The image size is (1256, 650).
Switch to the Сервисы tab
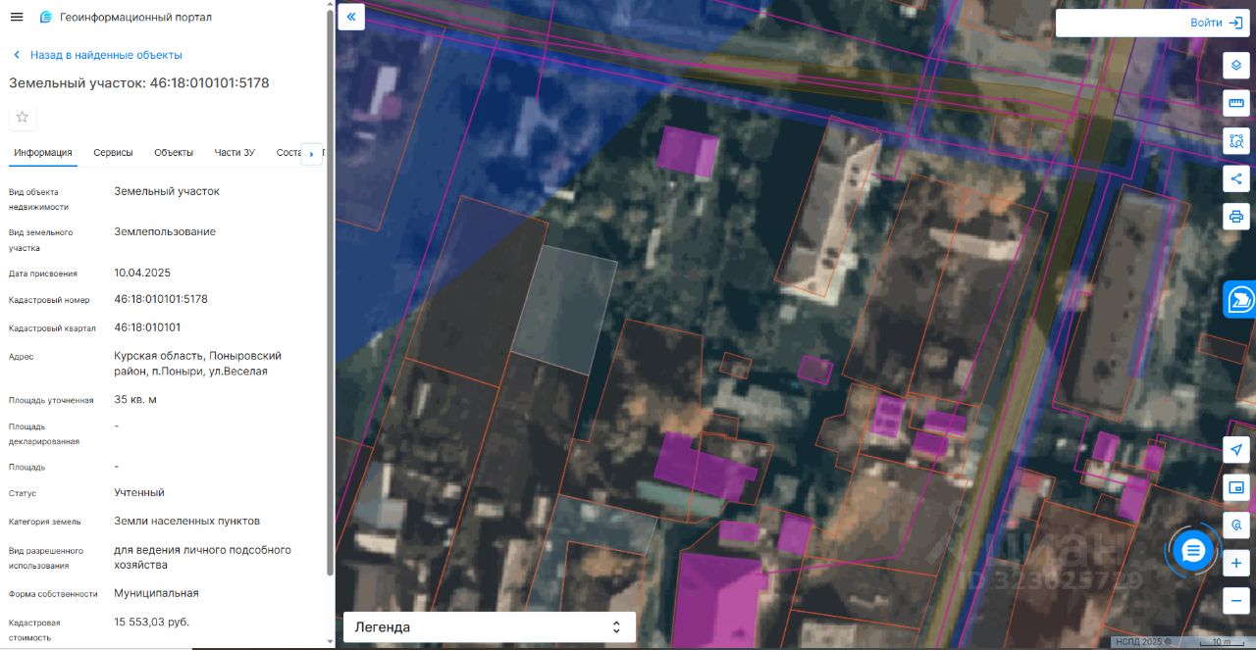(113, 152)
